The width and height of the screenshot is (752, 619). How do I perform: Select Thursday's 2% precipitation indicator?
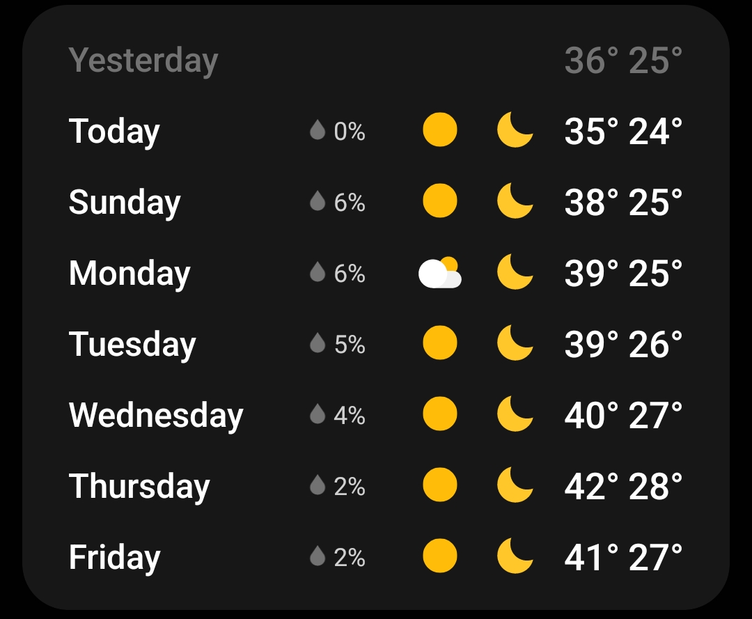click(x=318, y=485)
